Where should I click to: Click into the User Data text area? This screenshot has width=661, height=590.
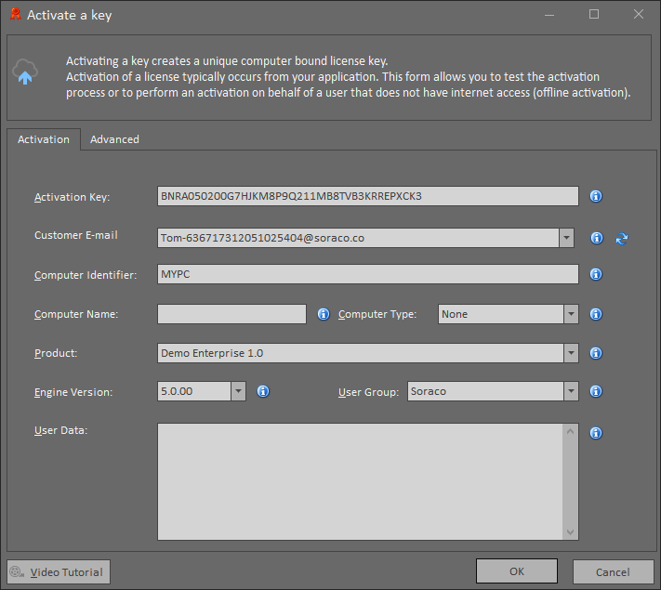[361, 481]
